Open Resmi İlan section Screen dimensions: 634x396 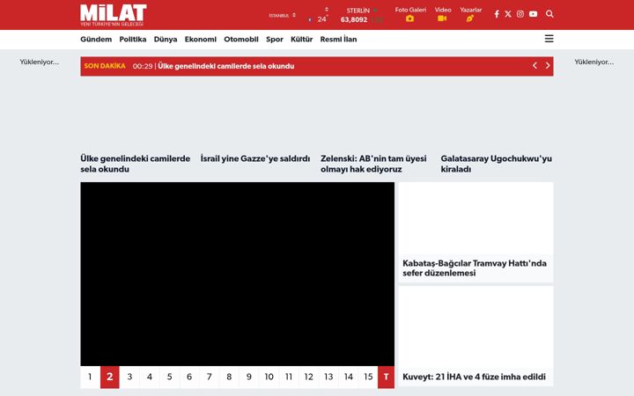point(338,40)
